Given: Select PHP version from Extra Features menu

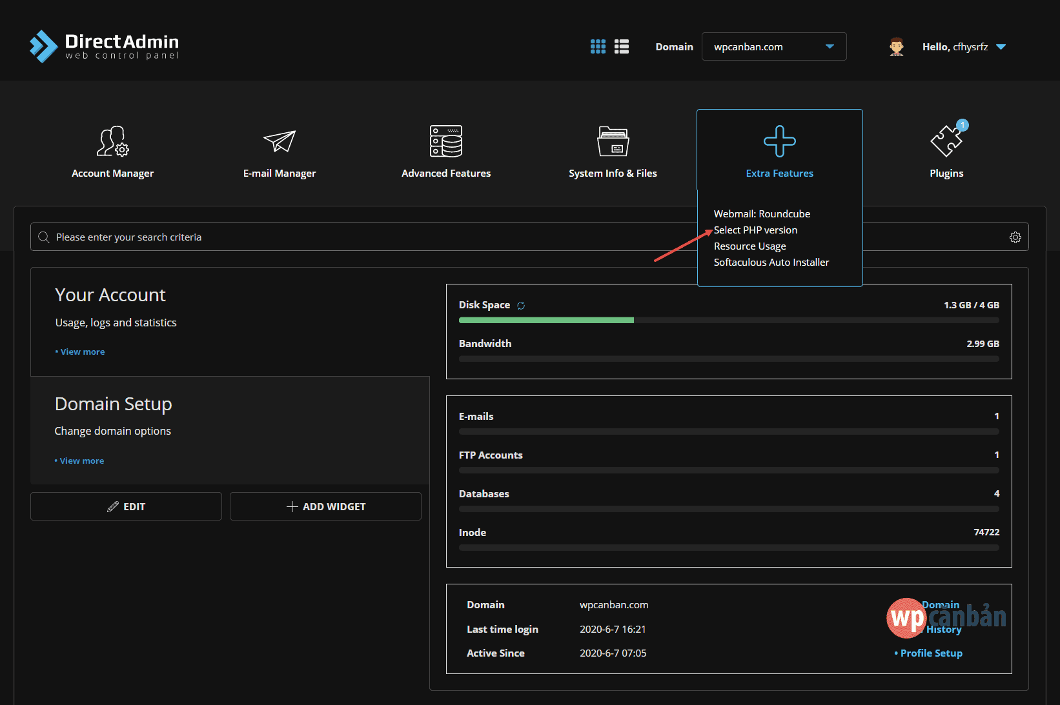Looking at the screenshot, I should pos(755,230).
